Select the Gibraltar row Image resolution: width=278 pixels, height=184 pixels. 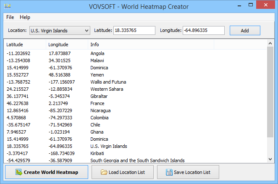coord(135,96)
